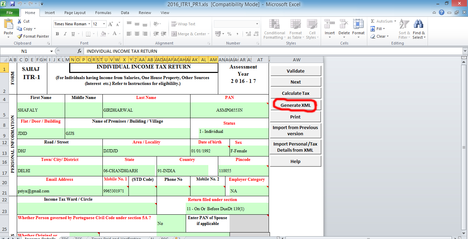Click the Increase Font Size icon
Viewport: 468px width, 239px height.
(x=110, y=24)
